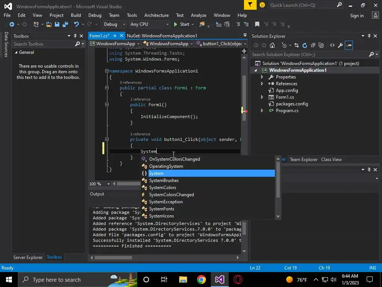Switch to the Class View tab
Viewport: 382px width, 287px height.
[x=331, y=160]
